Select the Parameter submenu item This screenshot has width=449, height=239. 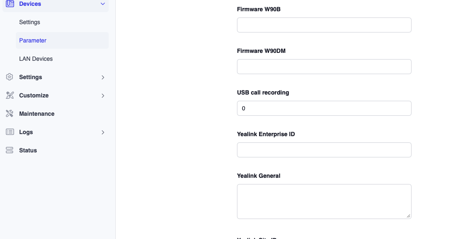click(x=33, y=40)
